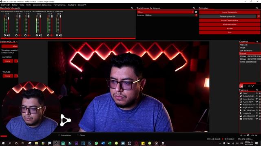Undock the Transiciones de escena panel
Image resolution: width=261 pixels, height=146 pixels.
click(194, 8)
